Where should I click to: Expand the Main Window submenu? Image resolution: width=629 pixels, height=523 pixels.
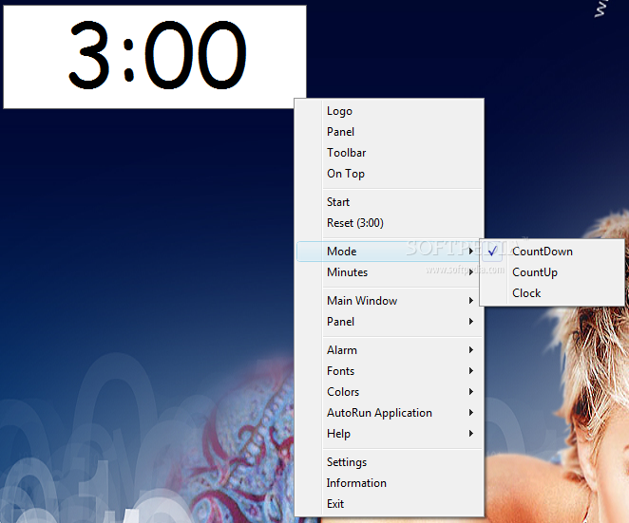tap(390, 301)
